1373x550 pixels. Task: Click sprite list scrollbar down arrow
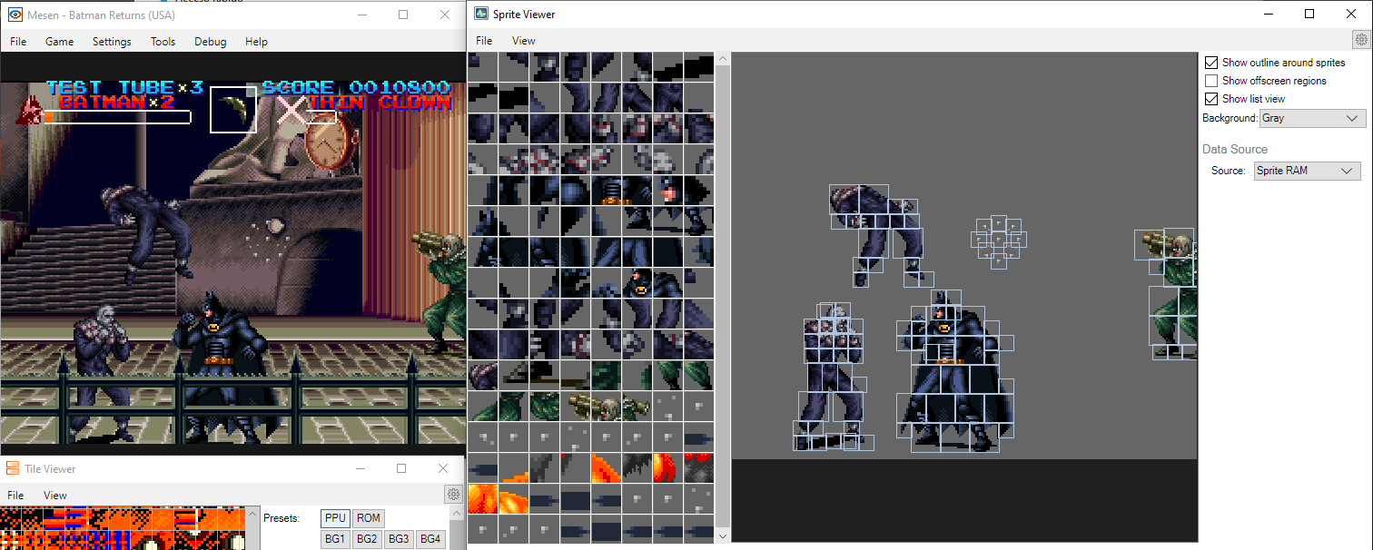point(723,536)
